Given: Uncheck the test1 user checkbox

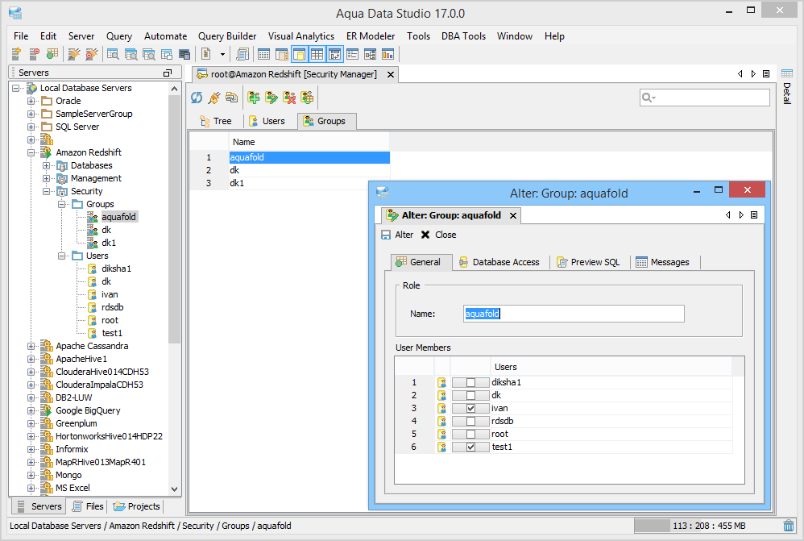Looking at the screenshot, I should click(470, 447).
